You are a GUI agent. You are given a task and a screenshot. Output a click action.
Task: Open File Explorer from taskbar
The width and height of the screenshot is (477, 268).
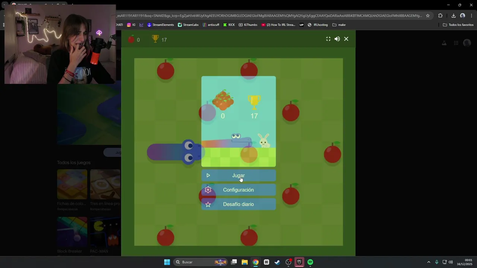pos(245,262)
